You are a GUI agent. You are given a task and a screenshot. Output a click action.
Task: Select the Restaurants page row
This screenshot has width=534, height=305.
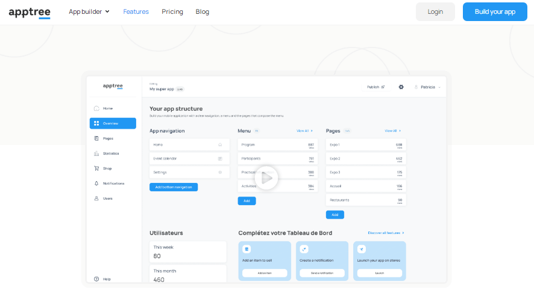[366, 200]
